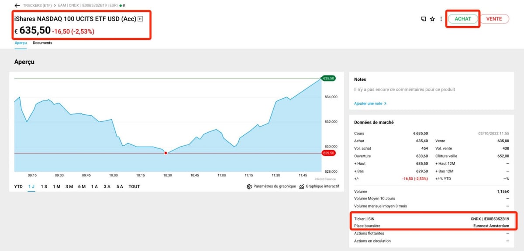Click the Ajouter une note link
This screenshot has width=524, height=251.
tap(370, 103)
